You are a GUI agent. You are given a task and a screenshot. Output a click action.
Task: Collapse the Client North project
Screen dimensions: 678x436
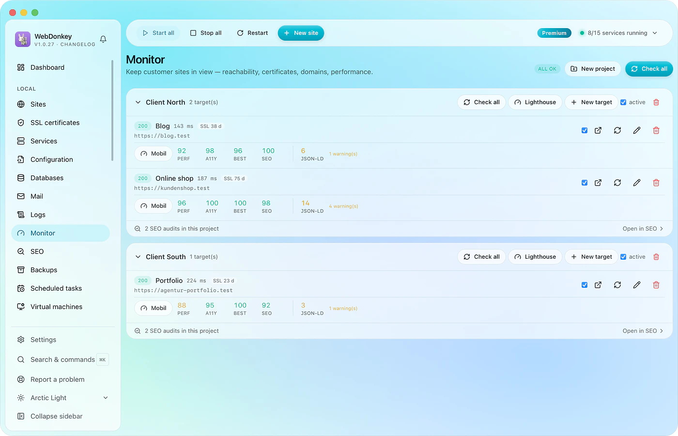pyautogui.click(x=138, y=102)
